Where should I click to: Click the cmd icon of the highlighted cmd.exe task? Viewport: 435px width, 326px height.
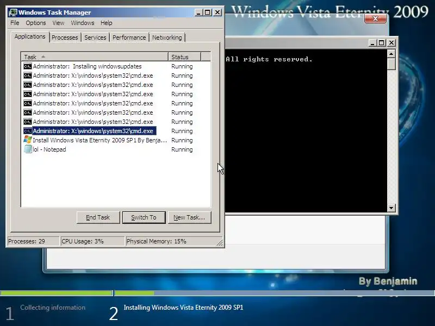coord(28,131)
